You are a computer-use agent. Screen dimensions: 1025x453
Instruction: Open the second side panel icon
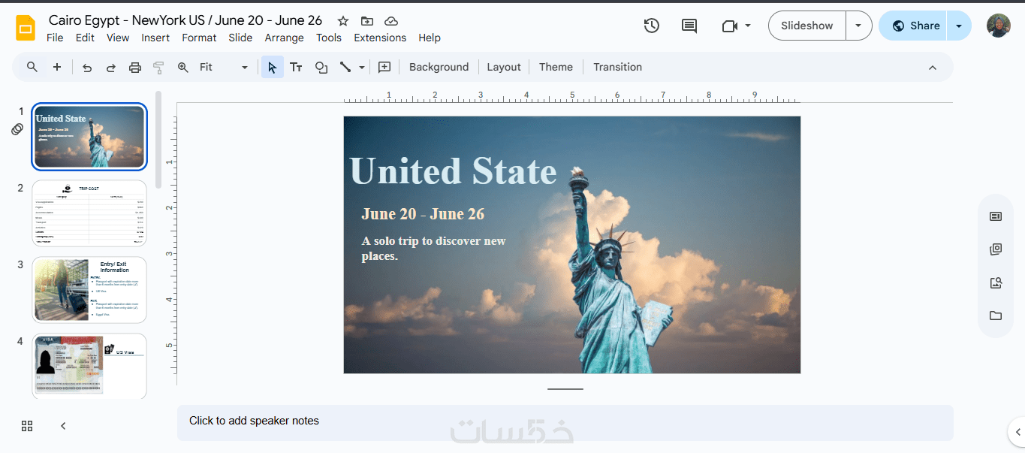click(996, 249)
